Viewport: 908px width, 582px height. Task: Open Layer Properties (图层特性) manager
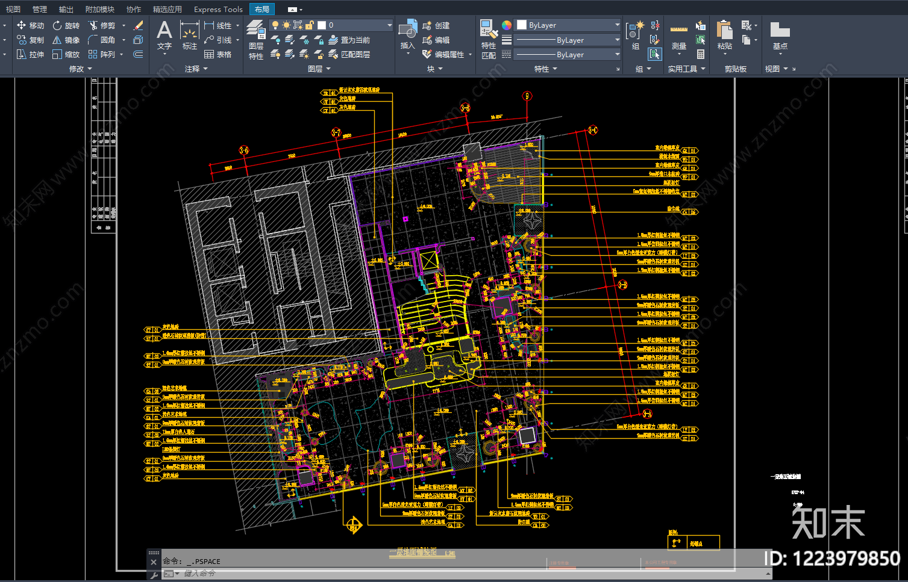(256, 39)
